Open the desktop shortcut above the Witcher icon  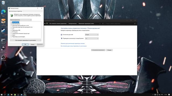3,41
